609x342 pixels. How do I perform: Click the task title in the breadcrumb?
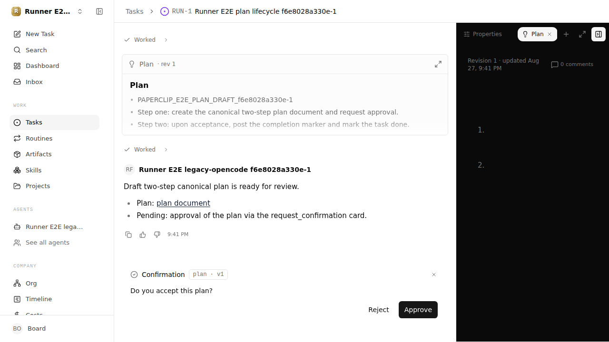click(265, 11)
